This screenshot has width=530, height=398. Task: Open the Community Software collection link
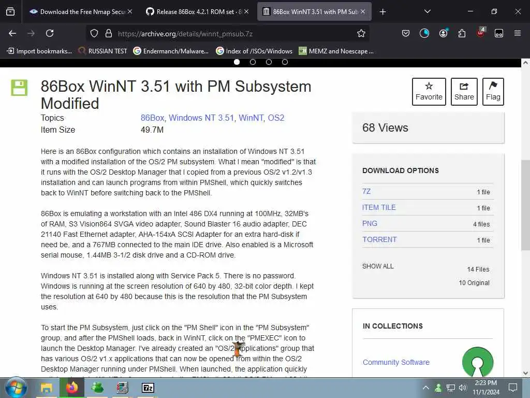tap(396, 362)
